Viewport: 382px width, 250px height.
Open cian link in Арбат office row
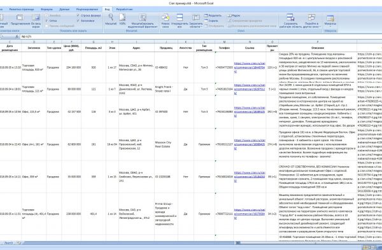[250, 112]
